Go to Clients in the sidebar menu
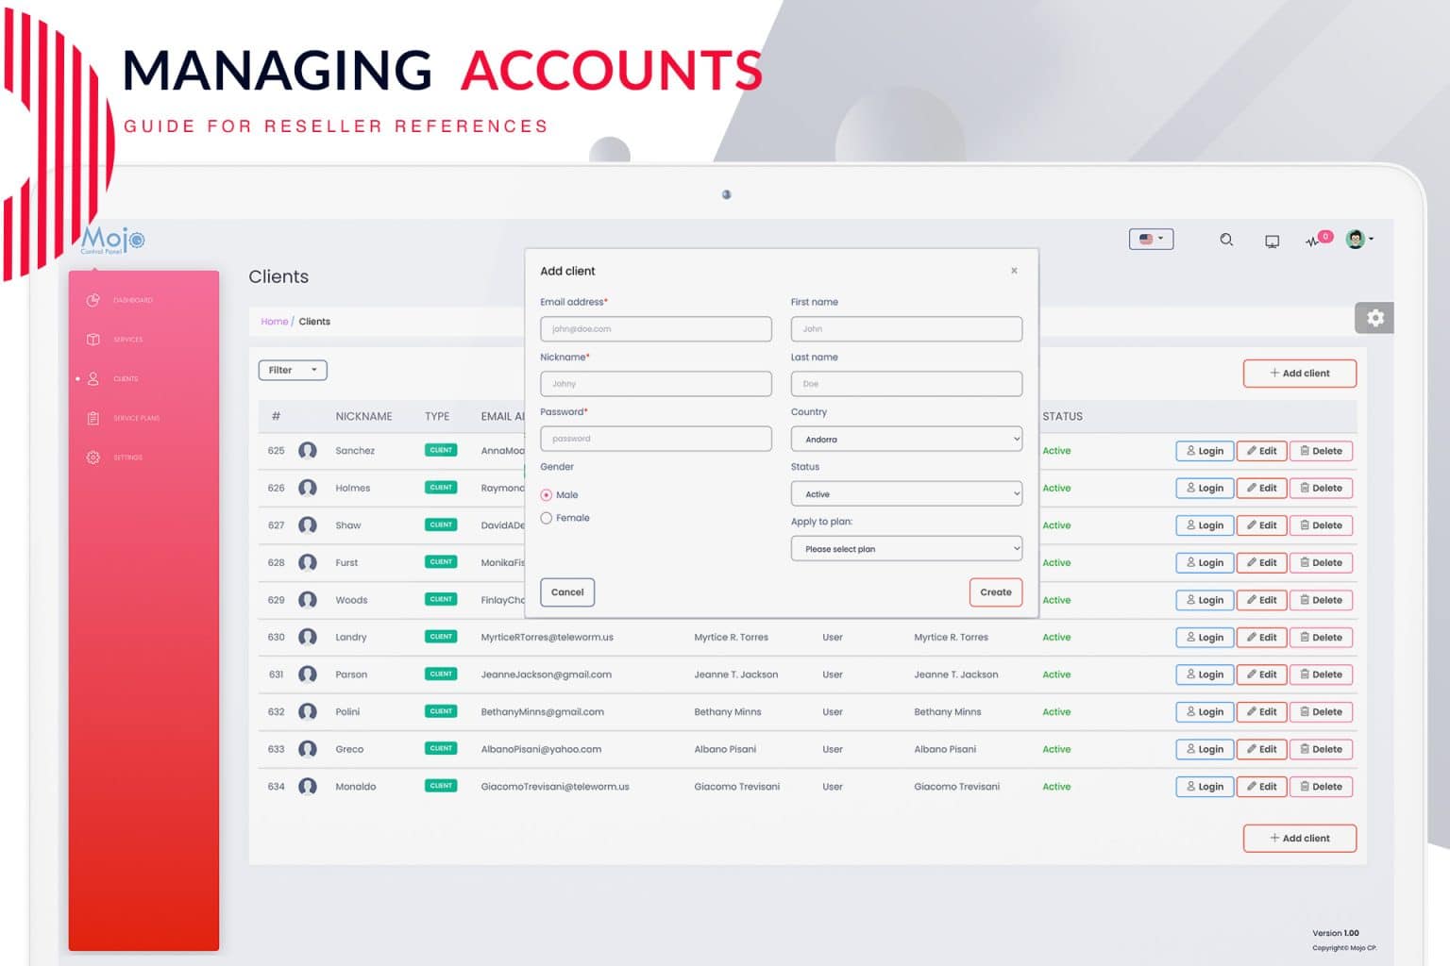This screenshot has height=966, width=1450. (126, 379)
